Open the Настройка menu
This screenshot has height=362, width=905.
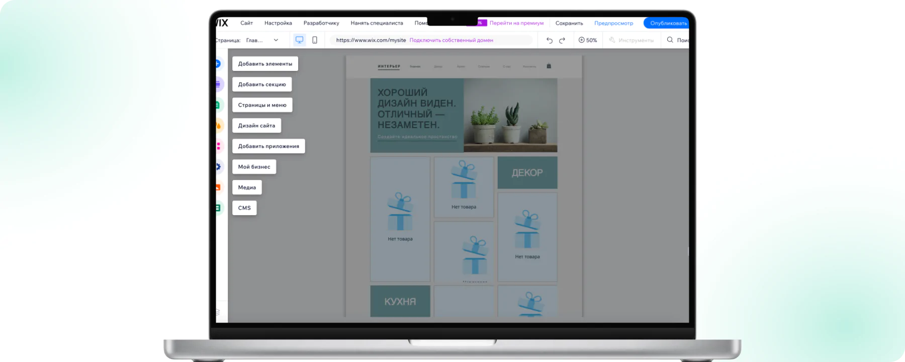[278, 23]
